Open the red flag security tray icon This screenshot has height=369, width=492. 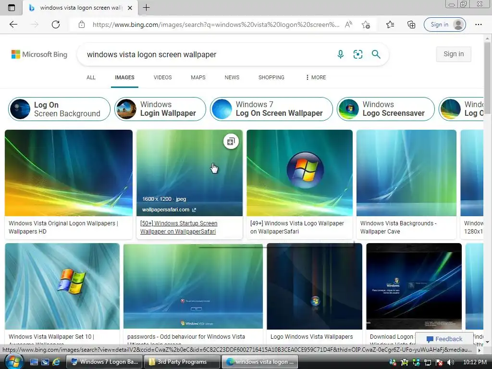pyautogui.click(x=439, y=362)
